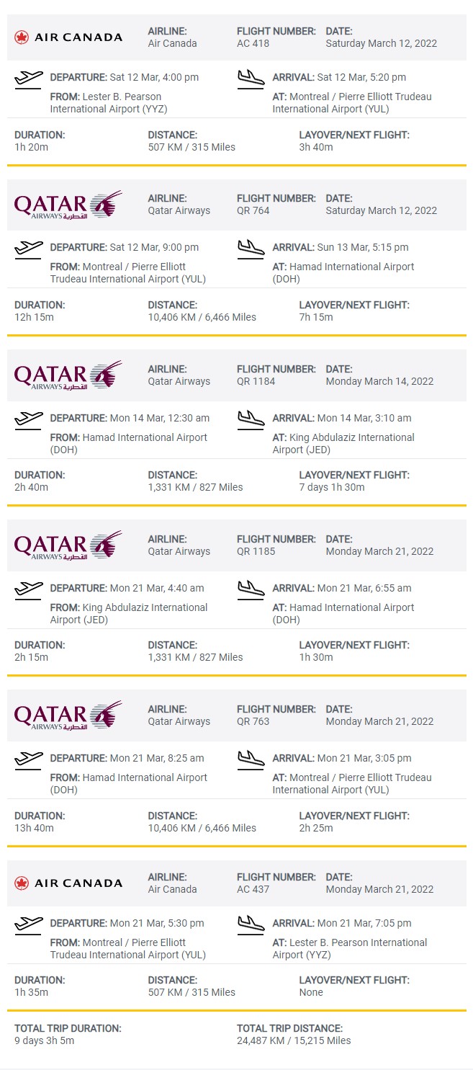This screenshot has height=1070, width=473.
Task: Click the departure plane icon for AC 418
Action: tap(29, 79)
